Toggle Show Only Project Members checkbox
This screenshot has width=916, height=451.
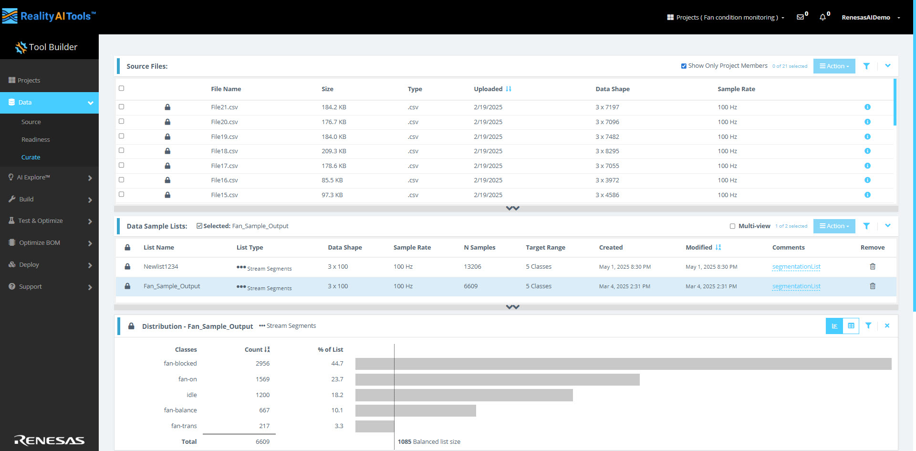point(684,66)
